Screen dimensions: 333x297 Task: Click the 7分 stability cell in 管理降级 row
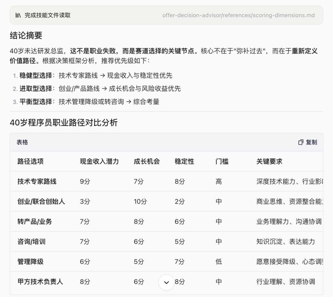[180, 261]
